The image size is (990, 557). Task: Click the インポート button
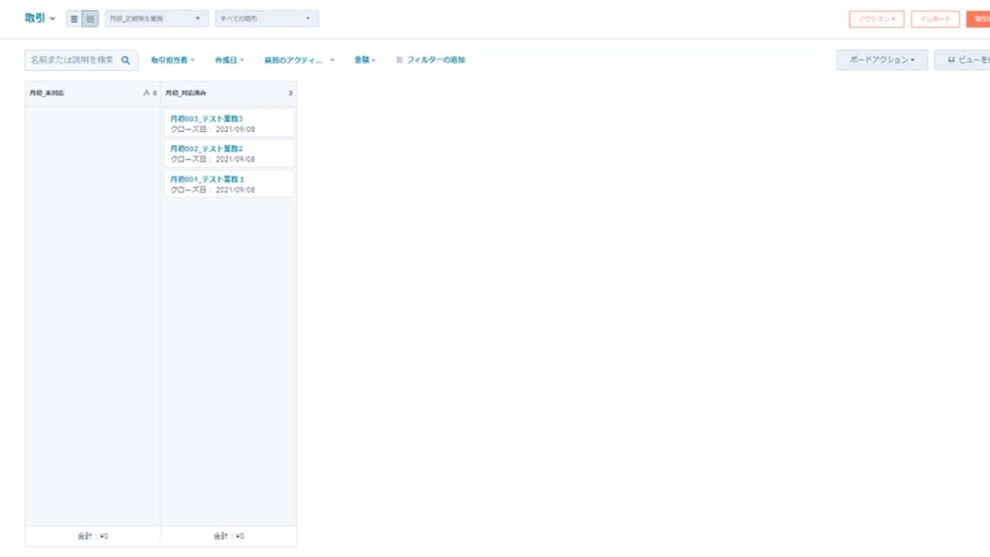(x=935, y=19)
